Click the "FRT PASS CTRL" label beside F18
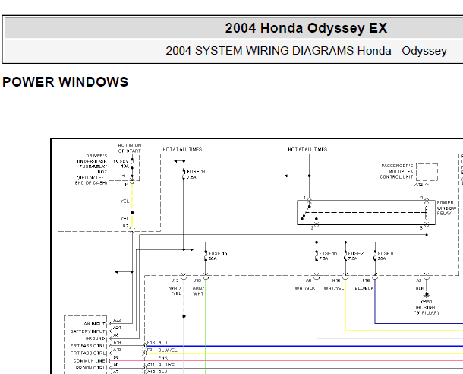This screenshot has height=374, width=463. pyautogui.click(x=88, y=346)
